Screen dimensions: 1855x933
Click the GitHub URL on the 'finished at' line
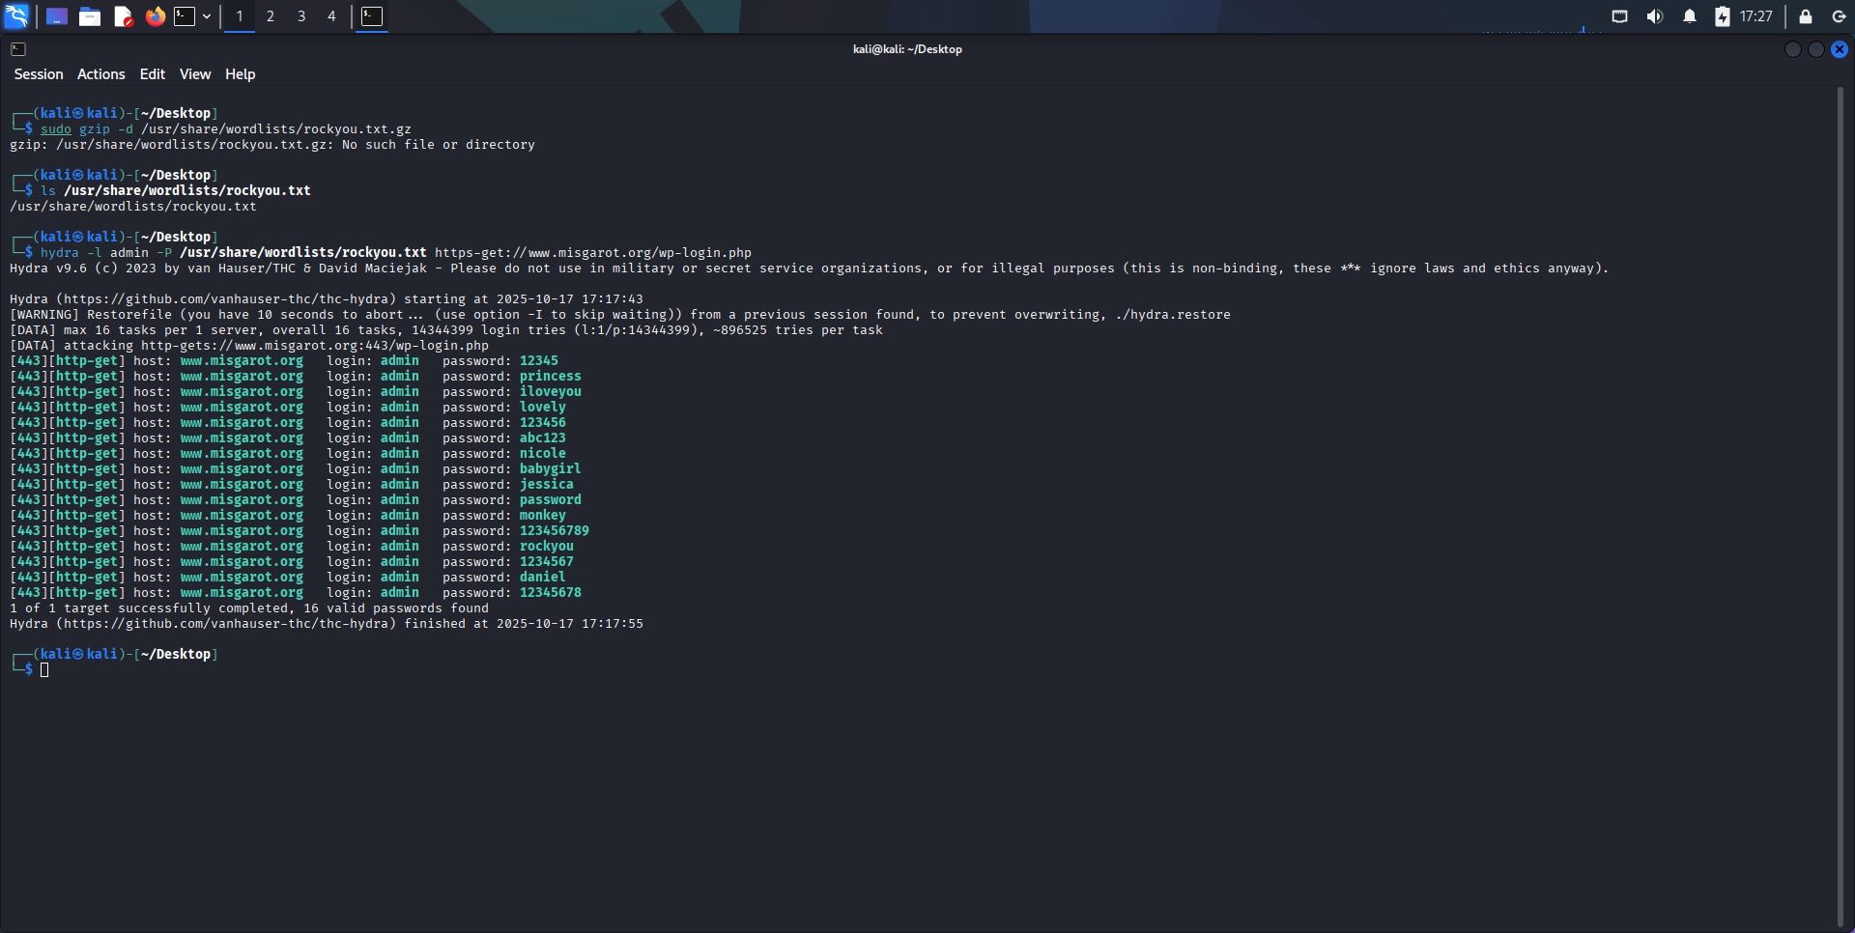226,624
